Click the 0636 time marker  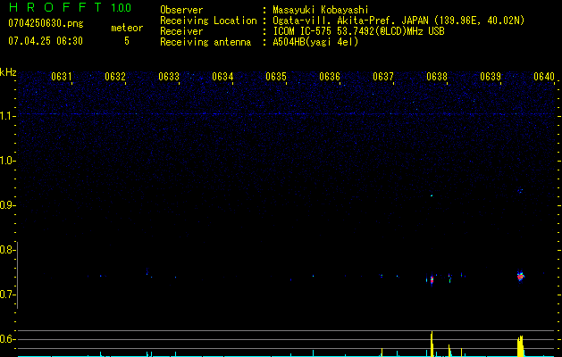click(330, 77)
